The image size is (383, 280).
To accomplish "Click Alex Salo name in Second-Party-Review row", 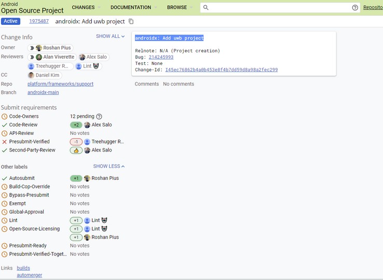I will click(x=102, y=150).
